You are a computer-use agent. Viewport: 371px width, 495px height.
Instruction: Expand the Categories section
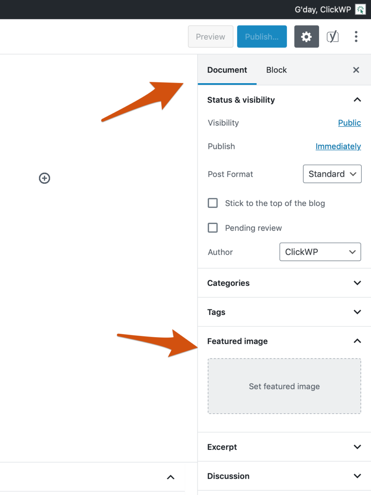(x=284, y=283)
